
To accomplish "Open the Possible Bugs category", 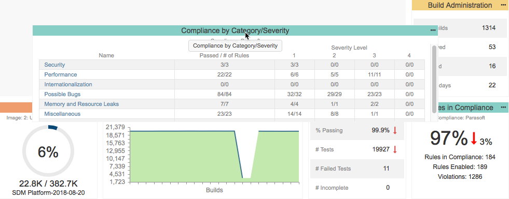I will [x=62, y=94].
